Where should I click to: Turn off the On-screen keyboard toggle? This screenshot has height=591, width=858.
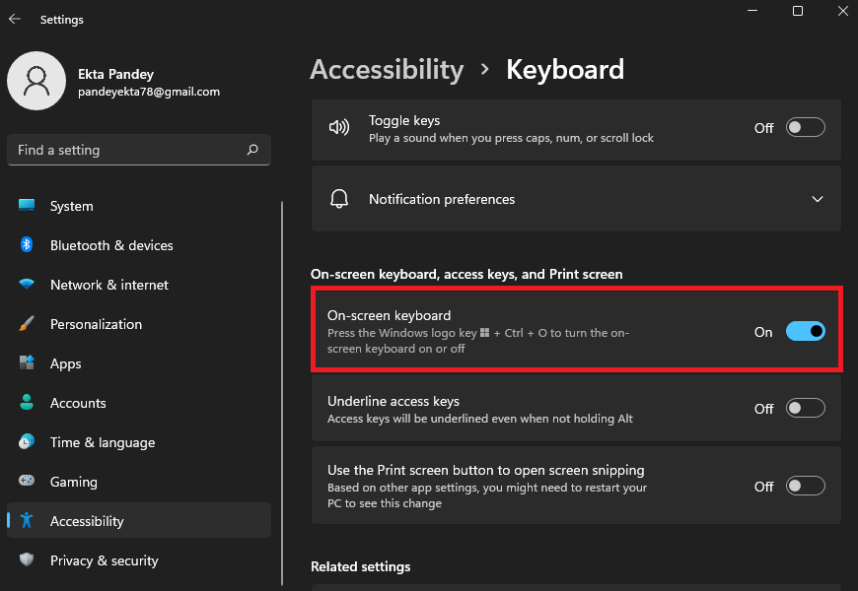tap(805, 332)
